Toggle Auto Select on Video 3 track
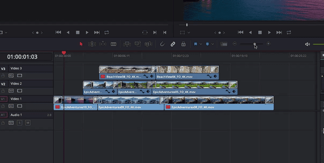 click(x=11, y=75)
